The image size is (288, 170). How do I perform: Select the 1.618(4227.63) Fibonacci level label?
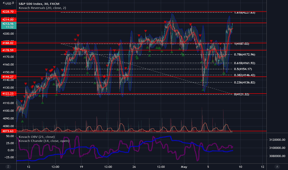(244, 12)
